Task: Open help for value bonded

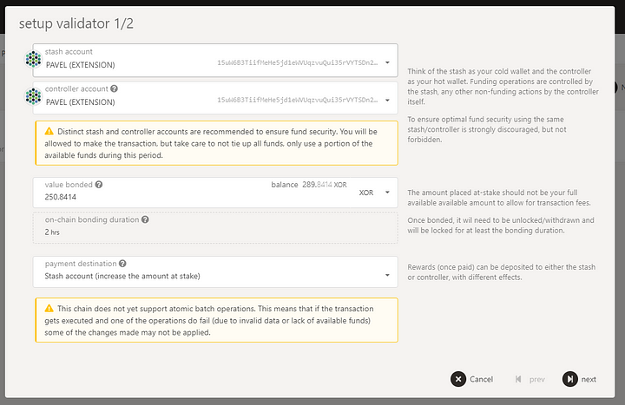Action: (99, 185)
